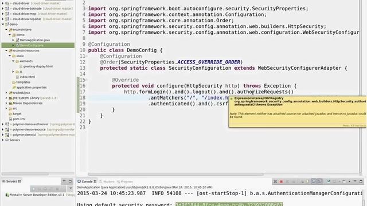Click the Pivotal tc Server icon in Servers view
The height and width of the screenshot is (206, 367).
click(x=7, y=195)
